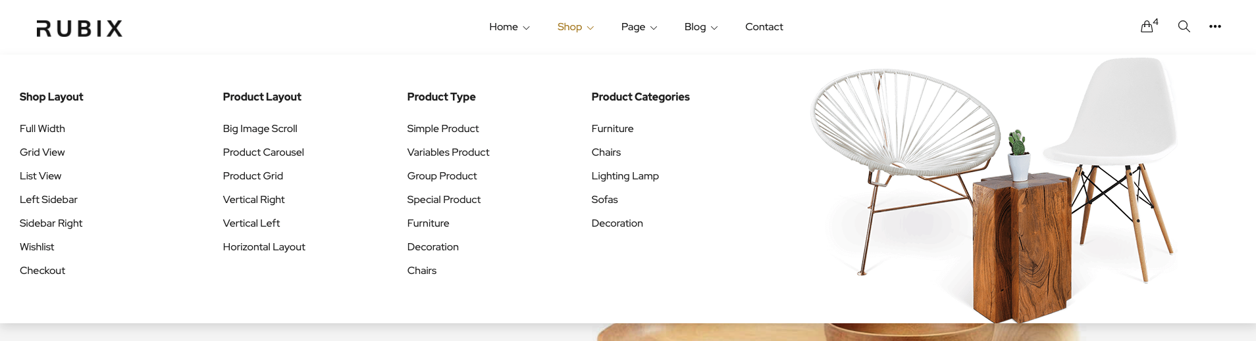The width and height of the screenshot is (1256, 341).
Task: Click the search magnifier icon
Action: click(x=1184, y=26)
